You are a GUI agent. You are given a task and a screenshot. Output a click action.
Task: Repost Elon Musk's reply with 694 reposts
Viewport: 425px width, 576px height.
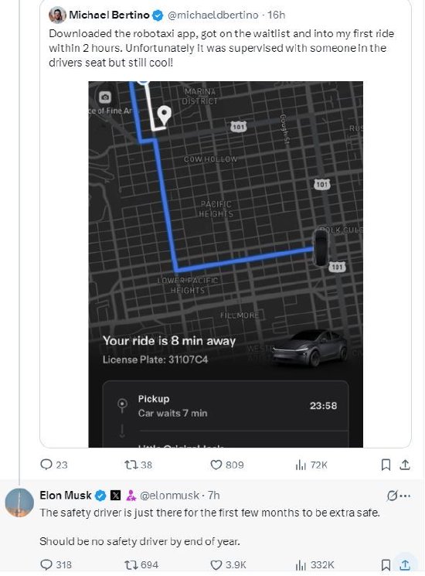click(141, 564)
